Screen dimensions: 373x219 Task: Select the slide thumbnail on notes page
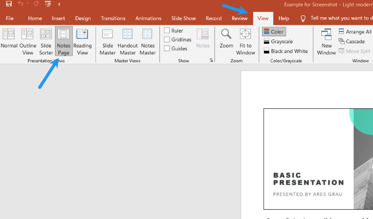tap(318, 159)
